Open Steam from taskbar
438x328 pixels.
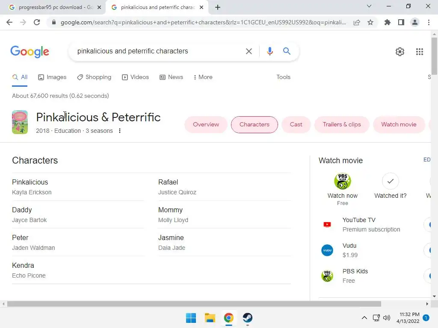point(248,318)
